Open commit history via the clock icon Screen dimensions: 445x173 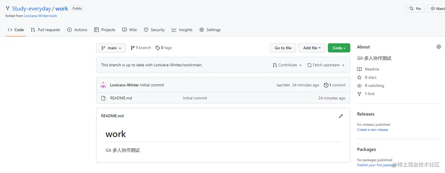326,85
